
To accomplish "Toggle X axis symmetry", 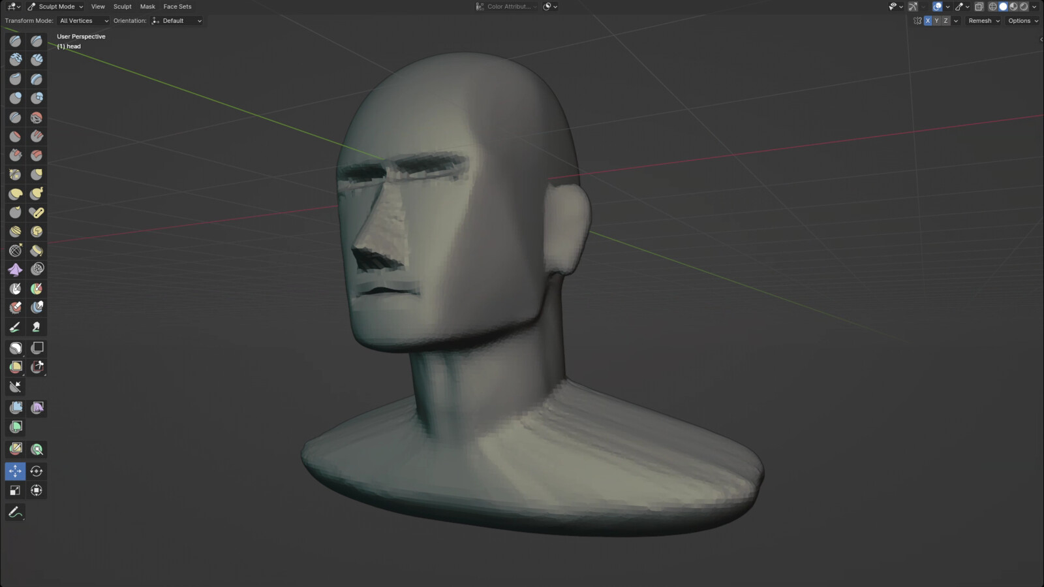I will [x=928, y=21].
